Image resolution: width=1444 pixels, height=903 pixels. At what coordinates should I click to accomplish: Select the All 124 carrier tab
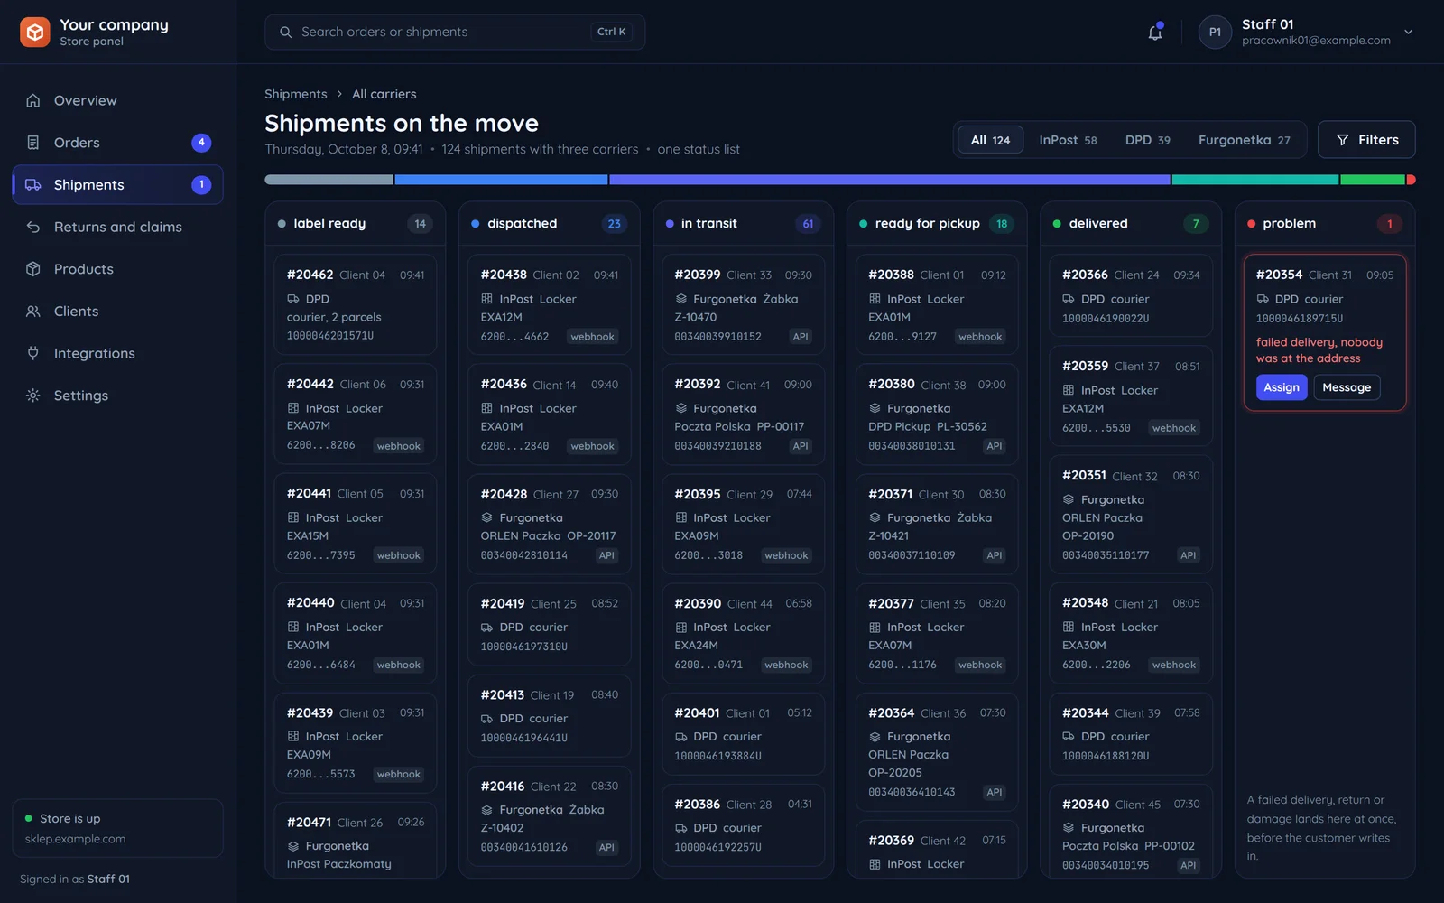pyautogui.click(x=990, y=140)
